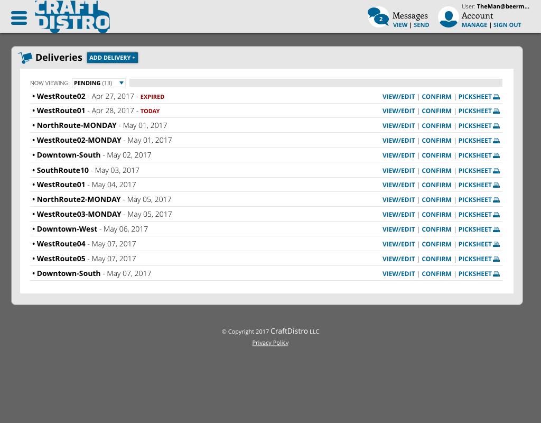Click printer icon for expired WestRoute02
The image size is (541, 423).
pyautogui.click(x=496, y=97)
